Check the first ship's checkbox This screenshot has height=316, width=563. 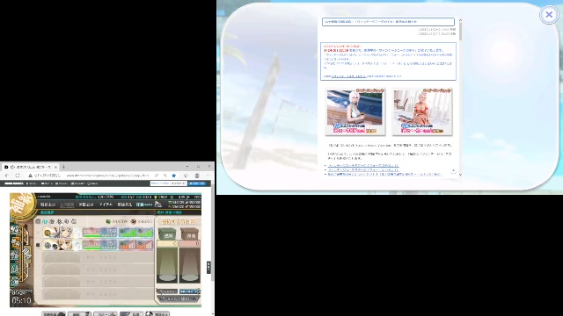click(38, 233)
